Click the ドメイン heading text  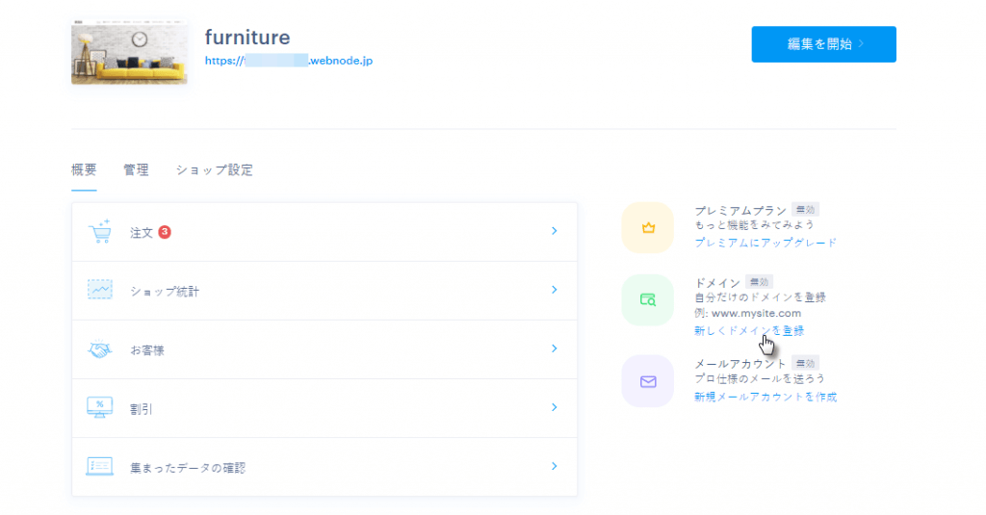pyautogui.click(x=717, y=282)
